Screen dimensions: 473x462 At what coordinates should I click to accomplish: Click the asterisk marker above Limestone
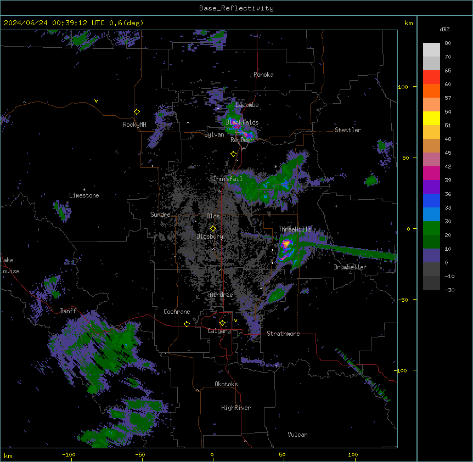coord(84,190)
